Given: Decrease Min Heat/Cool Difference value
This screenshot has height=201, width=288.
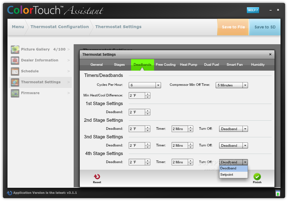Looking at the screenshot, I should pyautogui.click(x=147, y=97).
